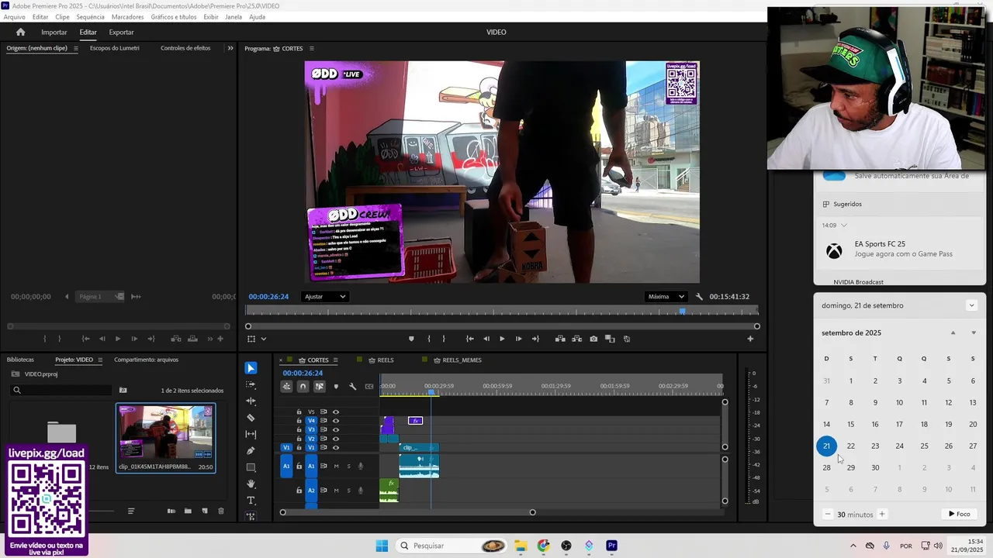
Task: Create new bin in Project panel
Action: coord(188,511)
